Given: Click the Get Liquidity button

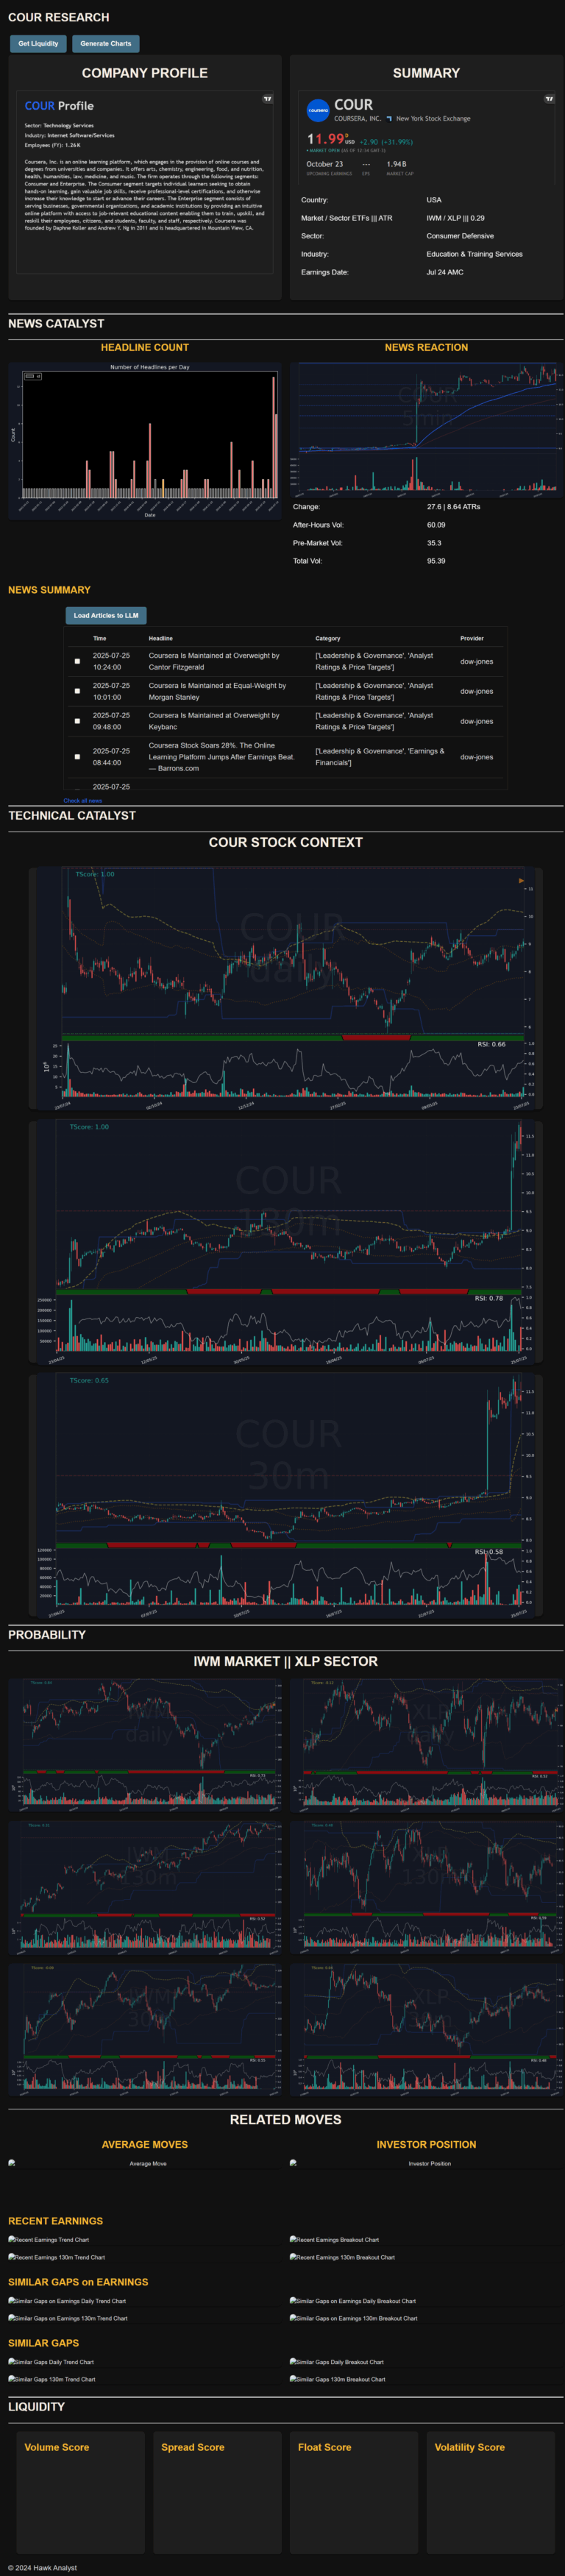Looking at the screenshot, I should (38, 44).
